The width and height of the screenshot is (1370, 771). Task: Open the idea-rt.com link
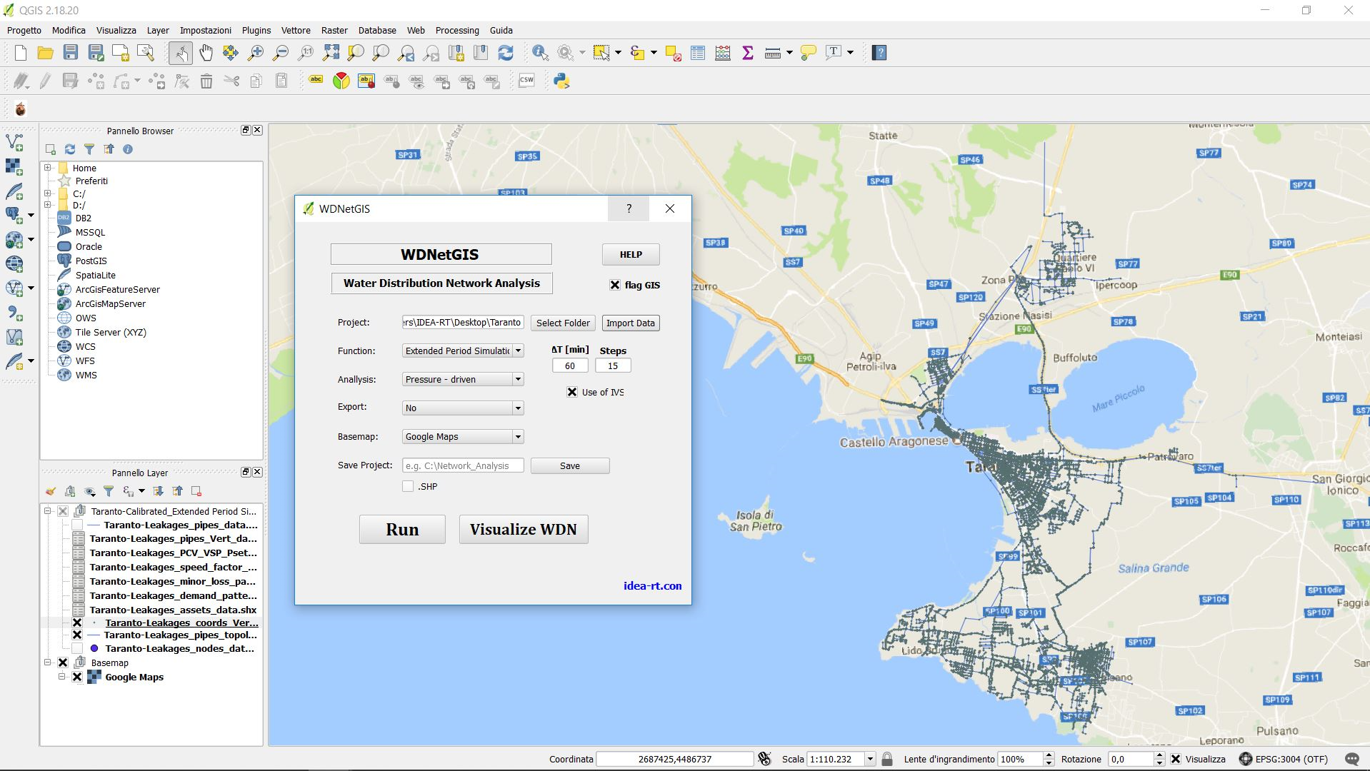pos(652,585)
